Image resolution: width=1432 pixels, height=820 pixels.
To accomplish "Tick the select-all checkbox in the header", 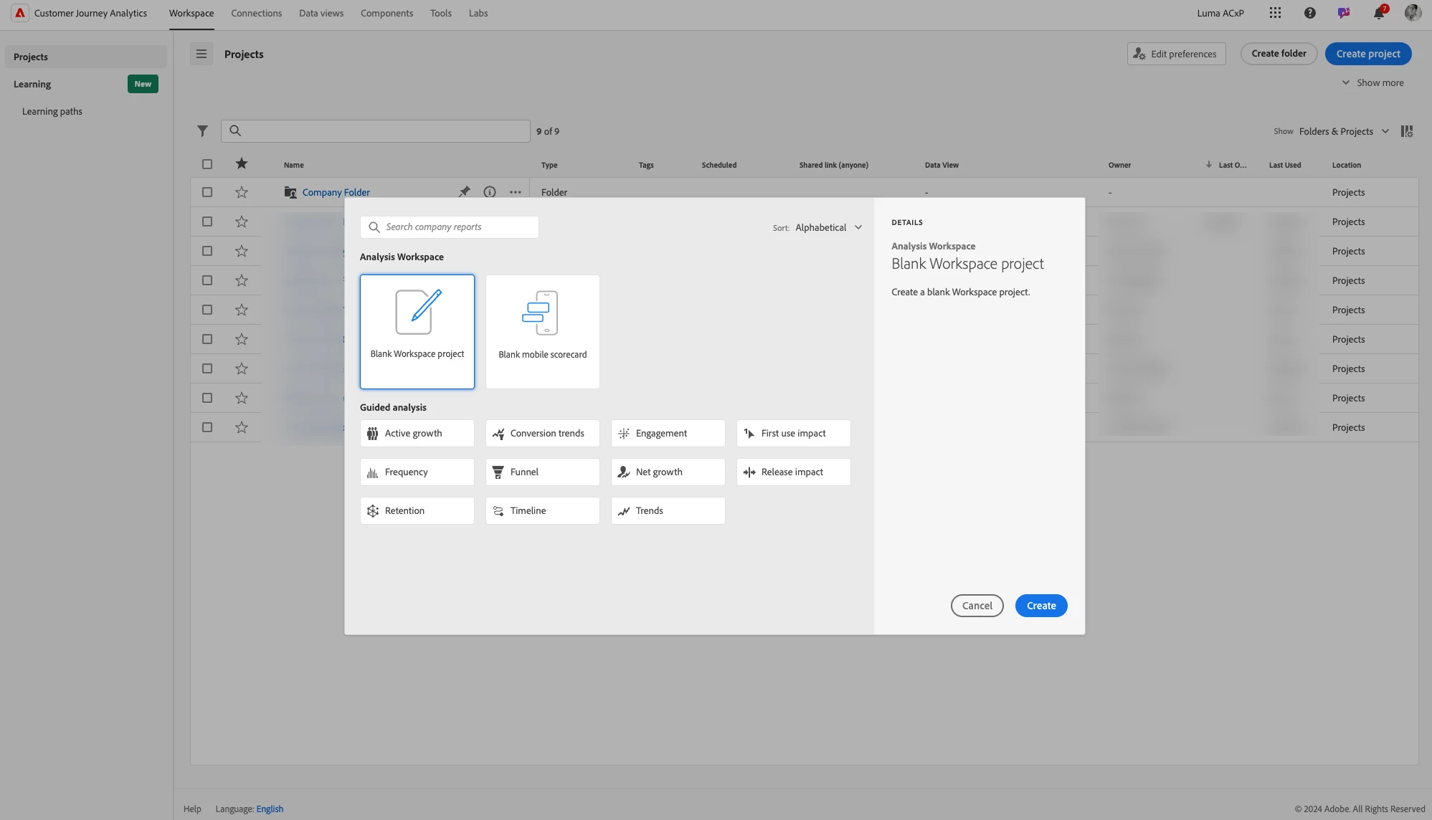I will point(207,164).
